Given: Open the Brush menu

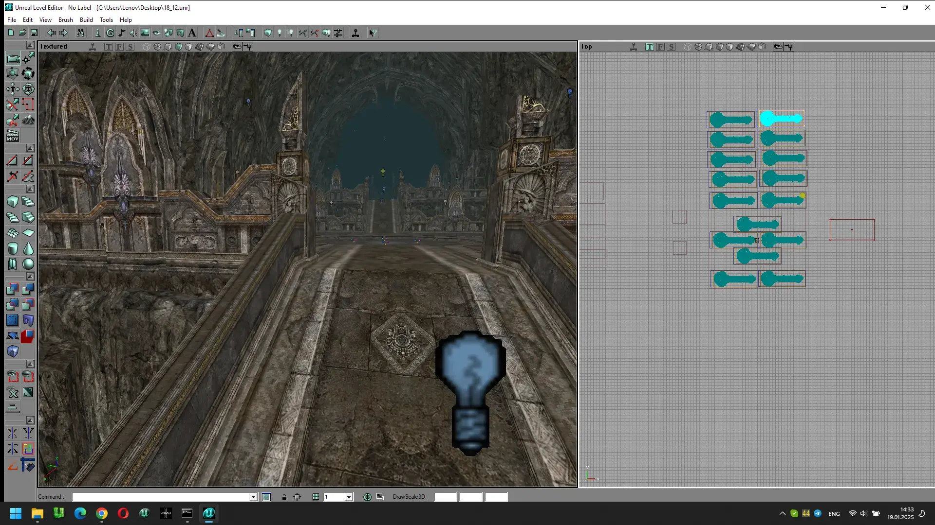Looking at the screenshot, I should point(66,20).
